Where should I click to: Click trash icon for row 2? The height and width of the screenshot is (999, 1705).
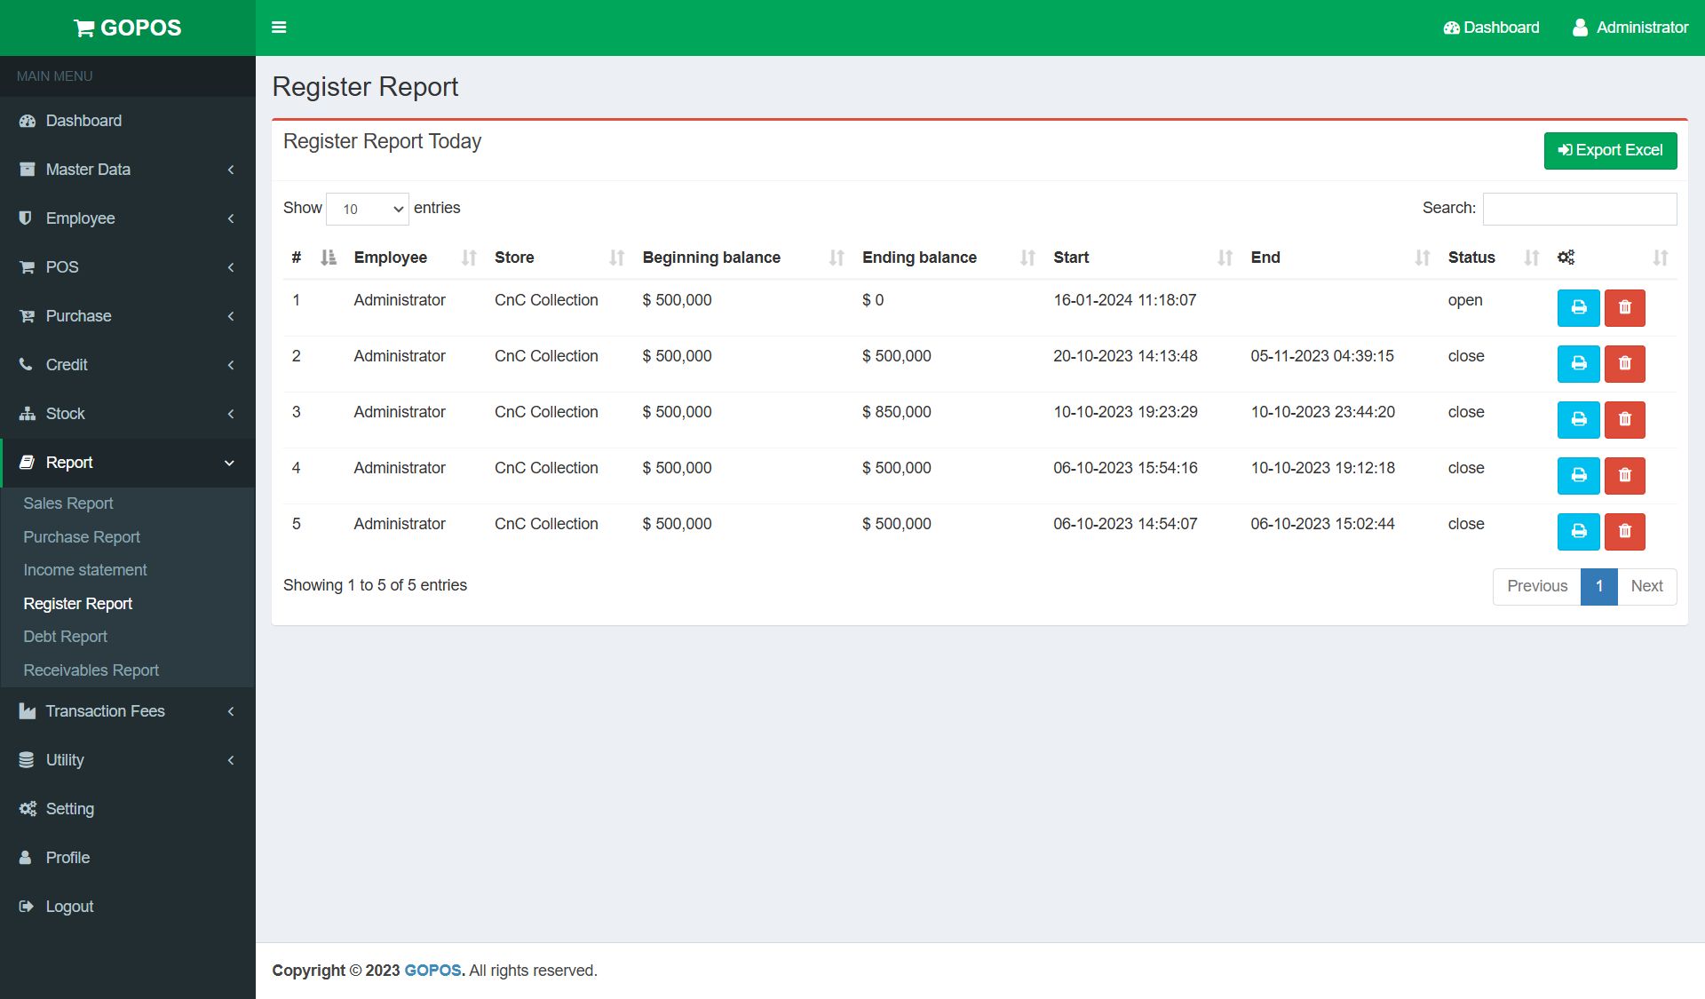(x=1624, y=364)
